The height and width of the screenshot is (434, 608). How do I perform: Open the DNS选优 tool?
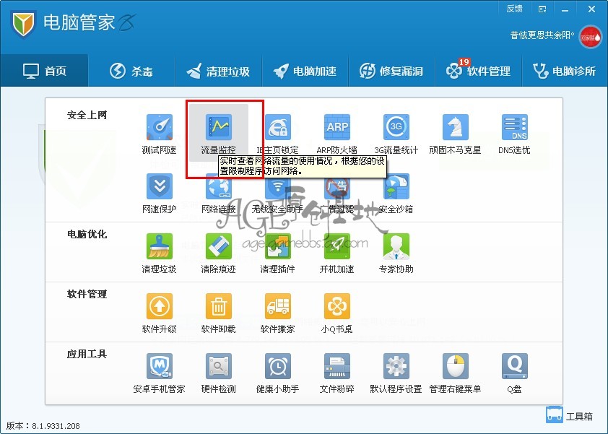514,134
